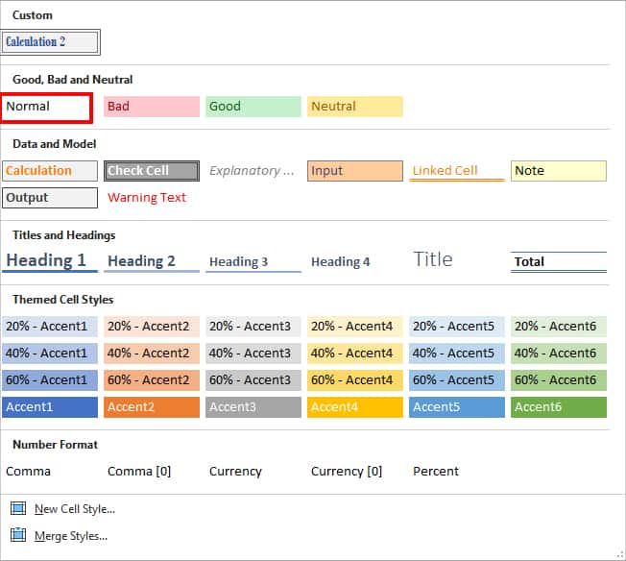Apply the Check Cell style
The image size is (626, 561).
point(152,171)
